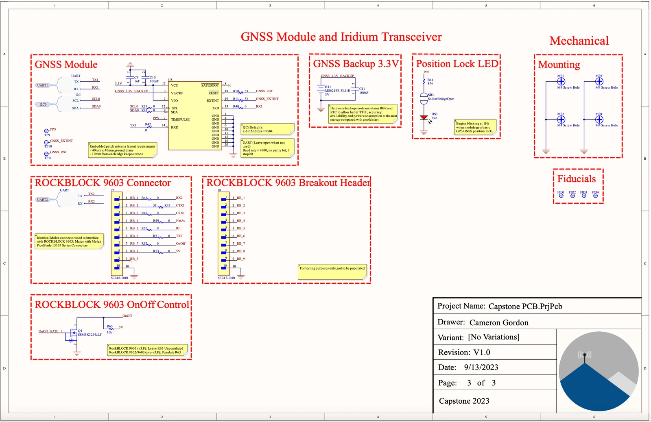This screenshot has width=651, height=422.
Task: Click Revision V1.0 field
Action: point(495,352)
